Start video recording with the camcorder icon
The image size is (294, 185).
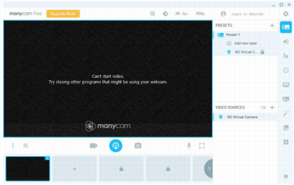click(x=93, y=145)
